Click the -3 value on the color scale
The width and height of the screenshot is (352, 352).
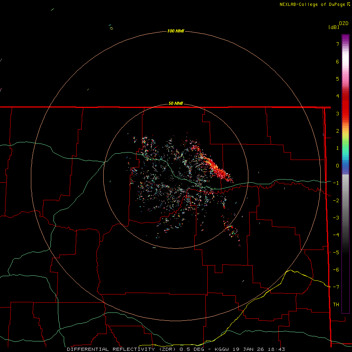click(336, 217)
